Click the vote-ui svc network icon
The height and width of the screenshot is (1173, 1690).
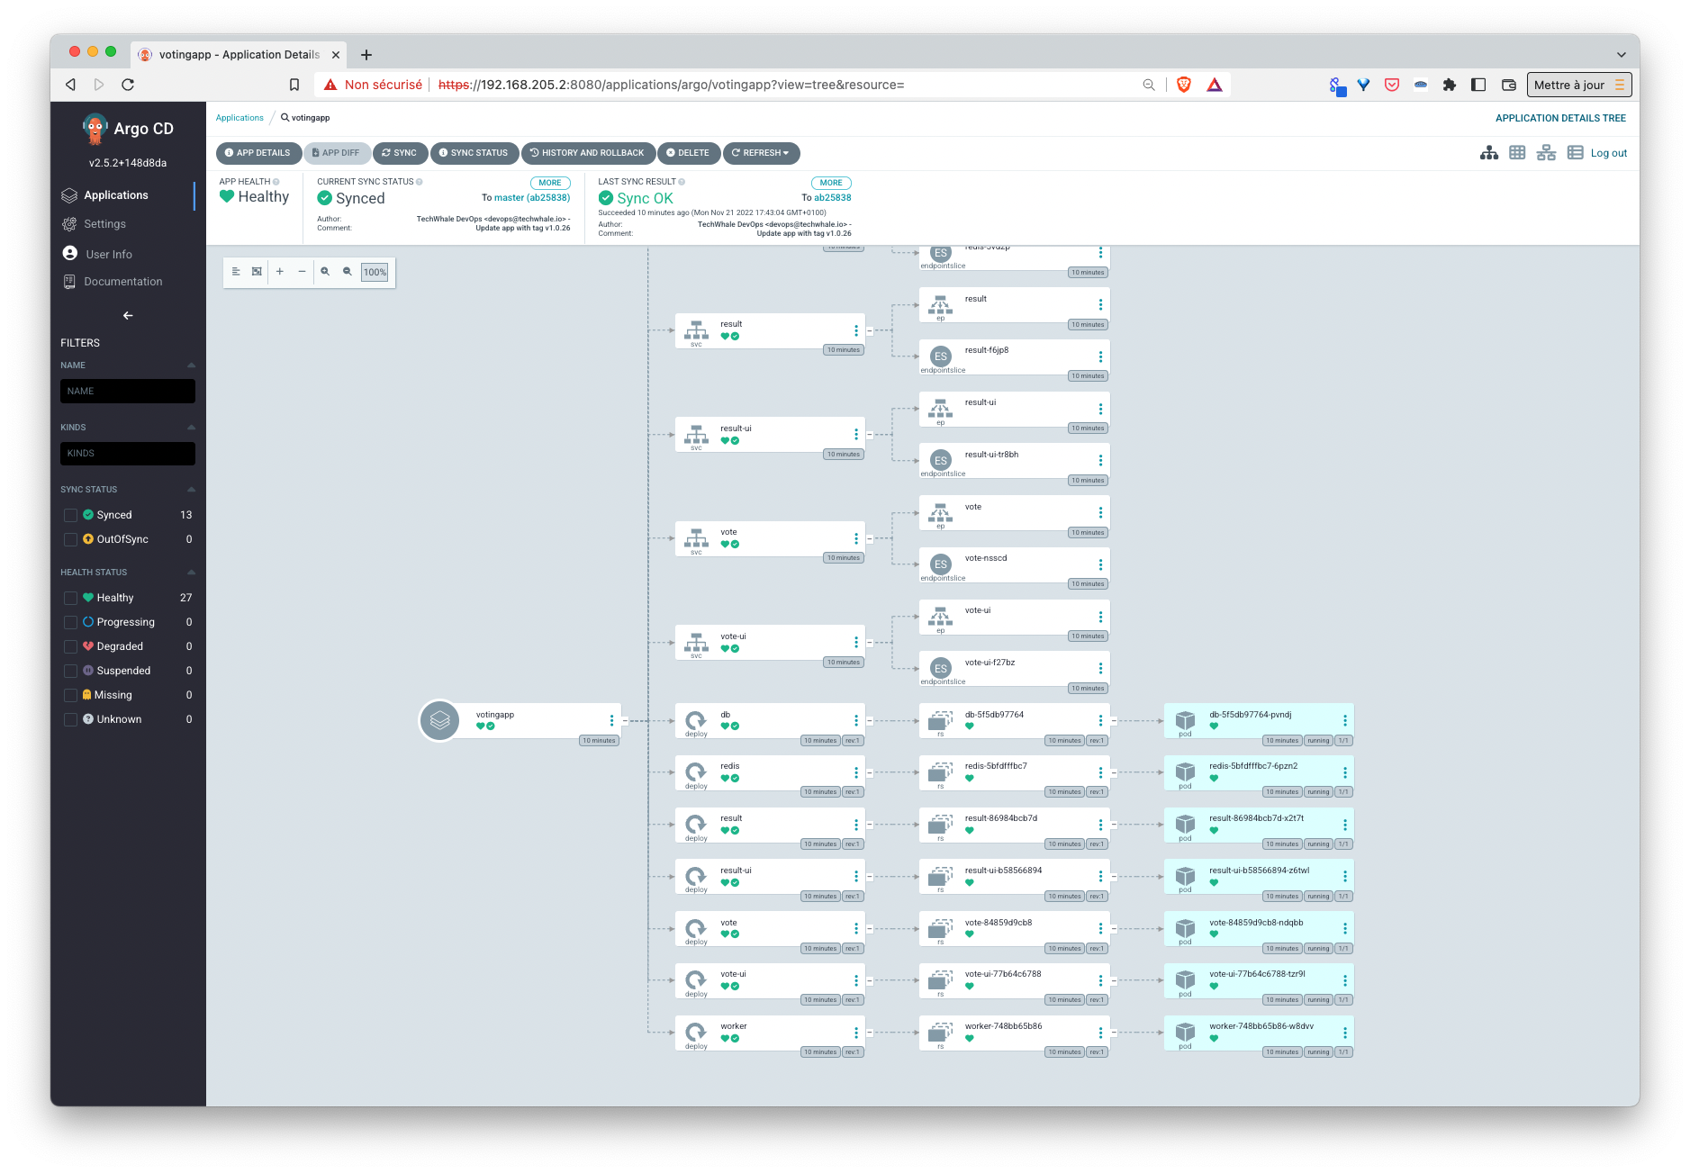coord(696,642)
